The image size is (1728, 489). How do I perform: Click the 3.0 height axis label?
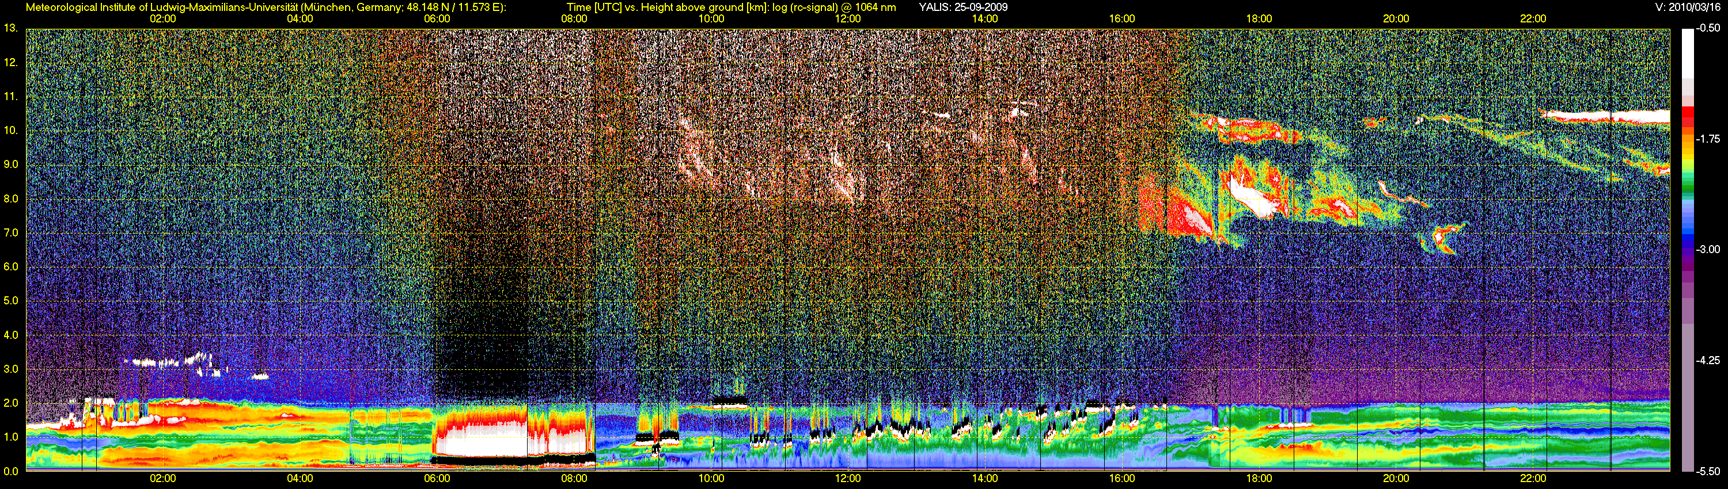10,368
